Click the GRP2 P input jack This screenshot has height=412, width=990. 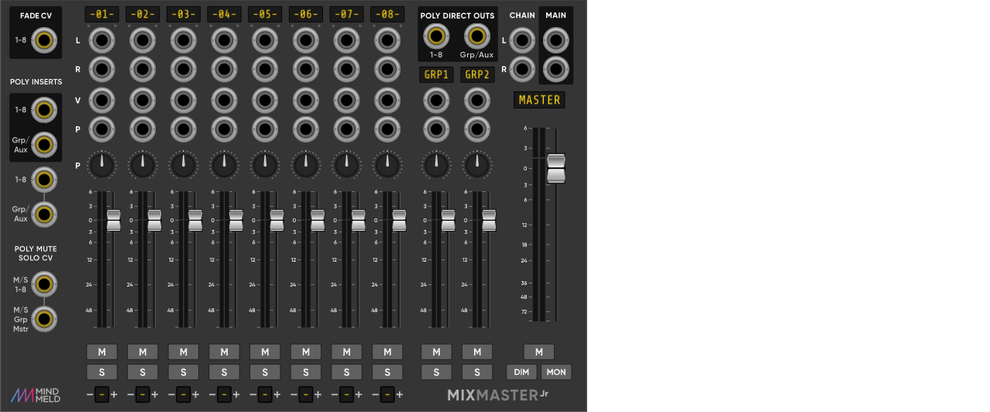pyautogui.click(x=476, y=129)
